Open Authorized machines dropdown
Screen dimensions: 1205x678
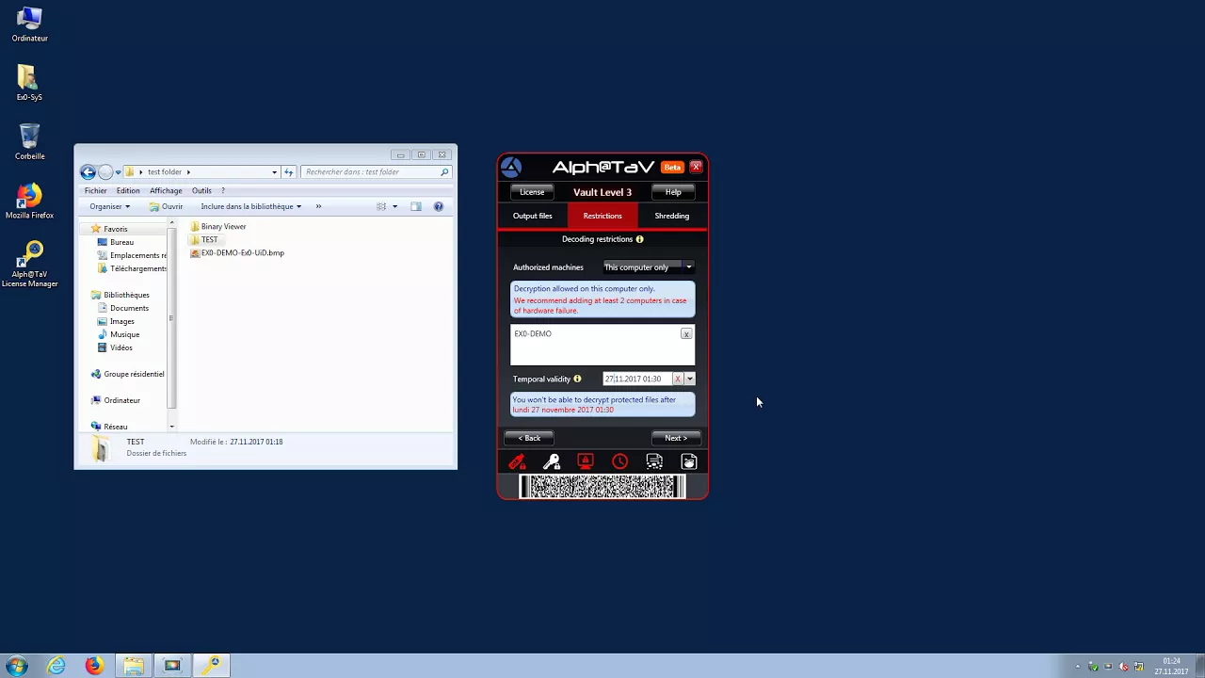[x=648, y=267]
